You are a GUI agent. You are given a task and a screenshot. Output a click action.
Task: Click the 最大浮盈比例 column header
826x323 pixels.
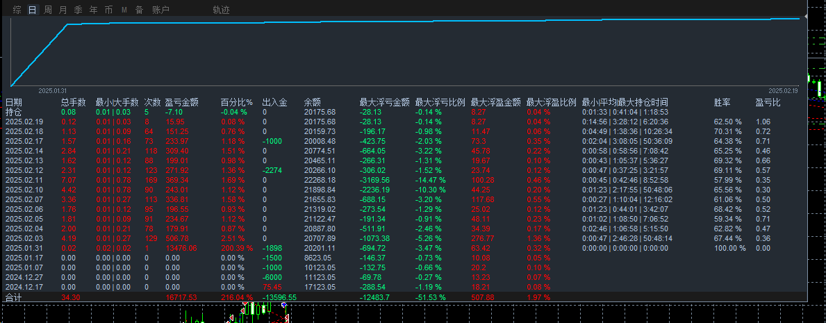tap(552, 103)
